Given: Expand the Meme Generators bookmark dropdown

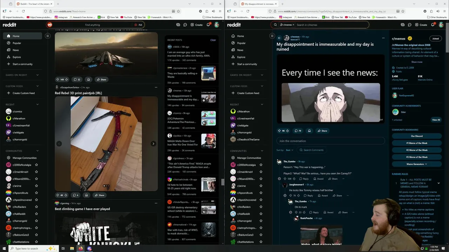Looking at the screenshot, I should point(417,164).
